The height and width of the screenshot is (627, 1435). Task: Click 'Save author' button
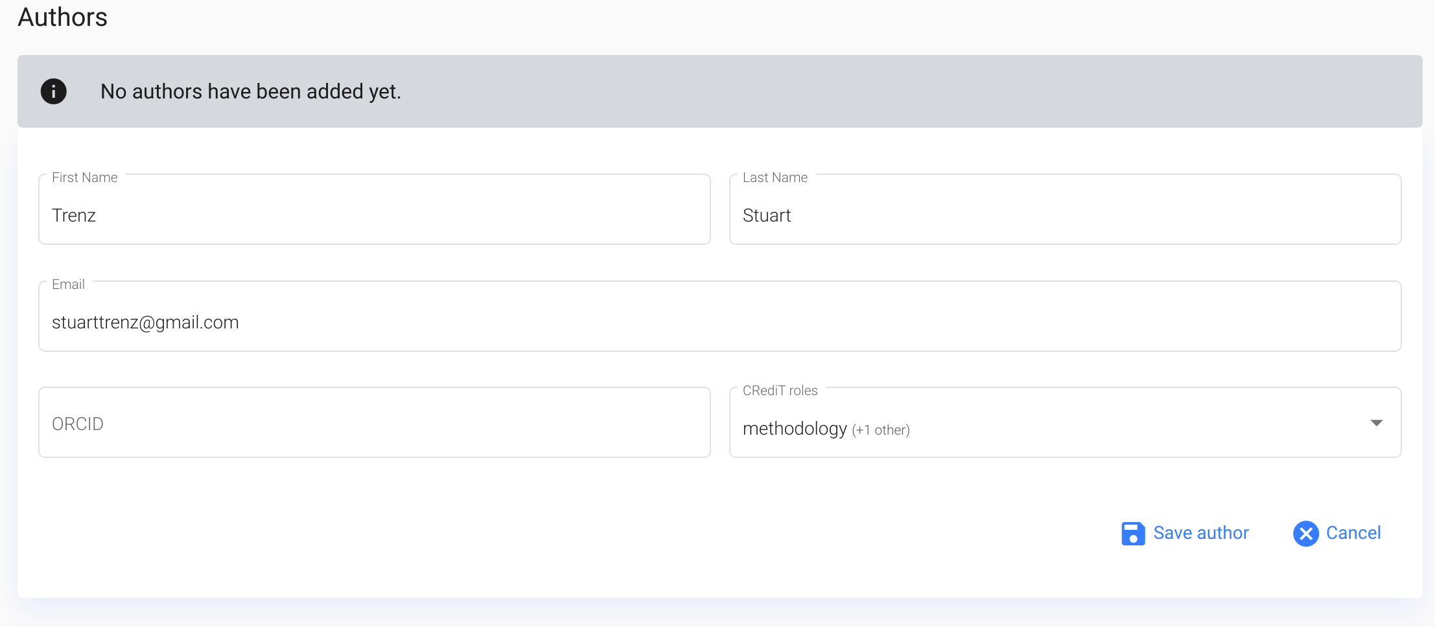coord(1185,533)
